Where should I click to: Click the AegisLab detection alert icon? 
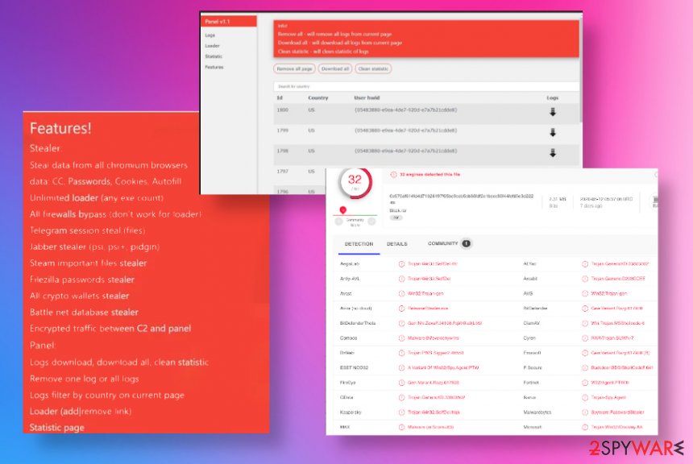pyautogui.click(x=401, y=263)
